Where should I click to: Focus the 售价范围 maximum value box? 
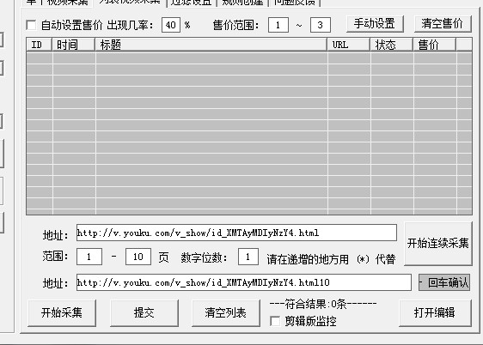321,25
